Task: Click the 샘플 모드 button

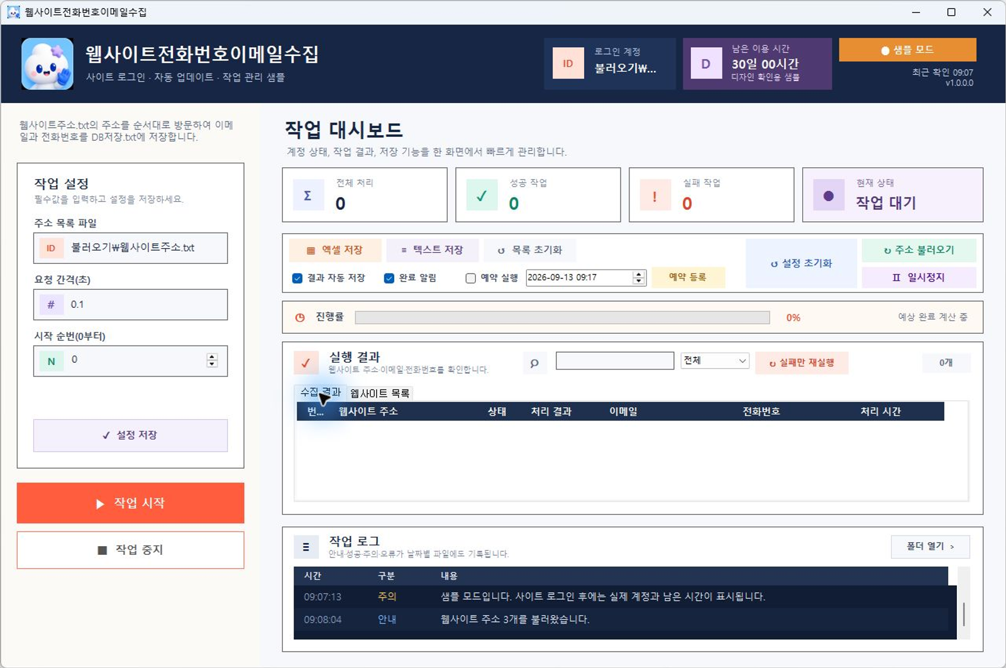Action: click(x=907, y=50)
